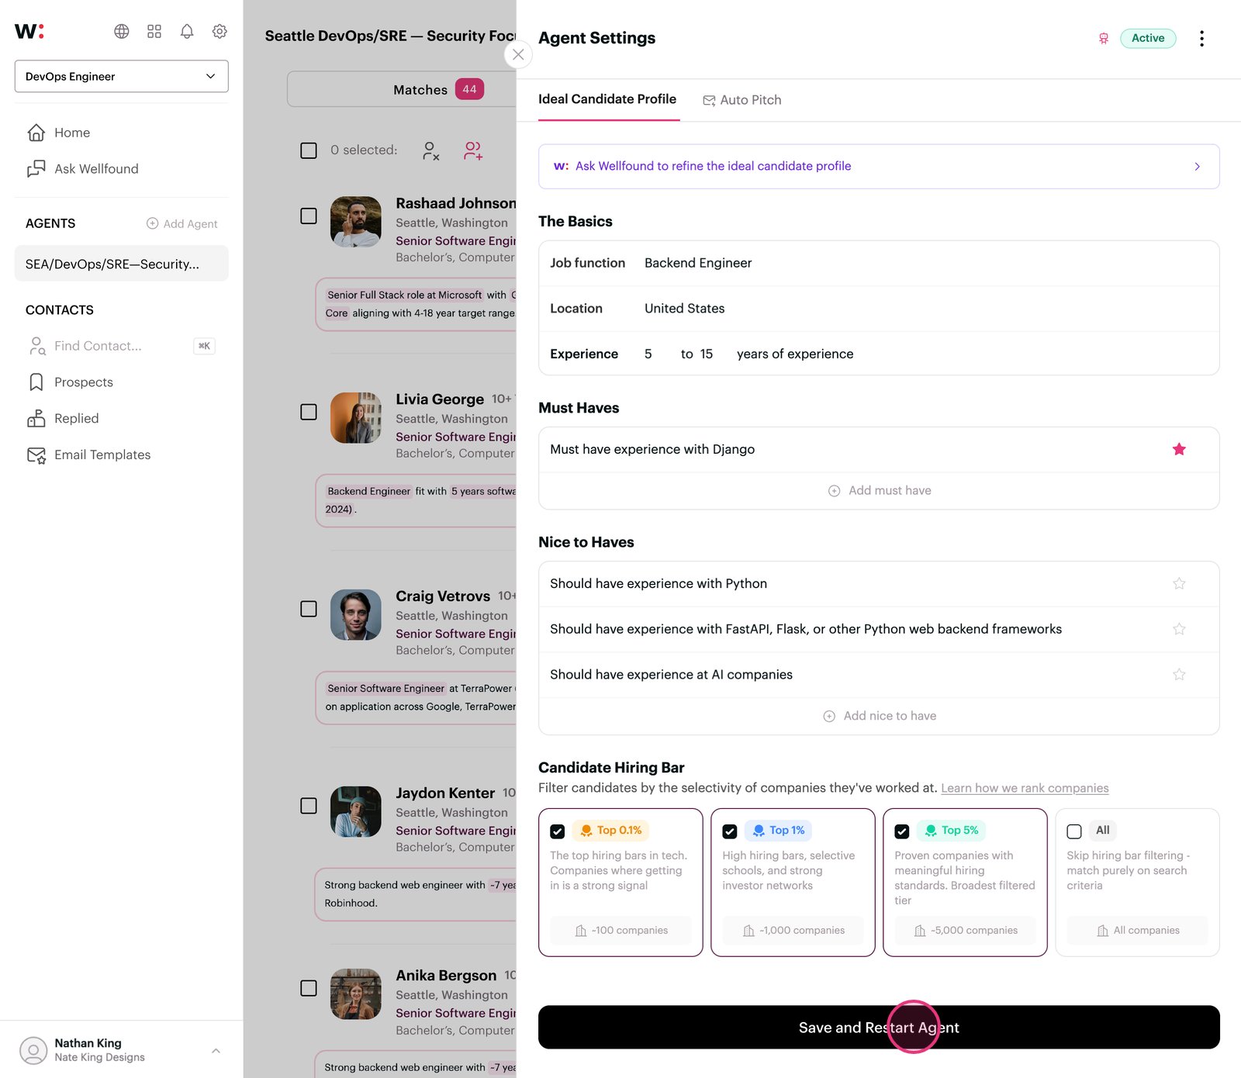Expand the Nathan King account menu
The image size is (1241, 1078).
point(216,1051)
